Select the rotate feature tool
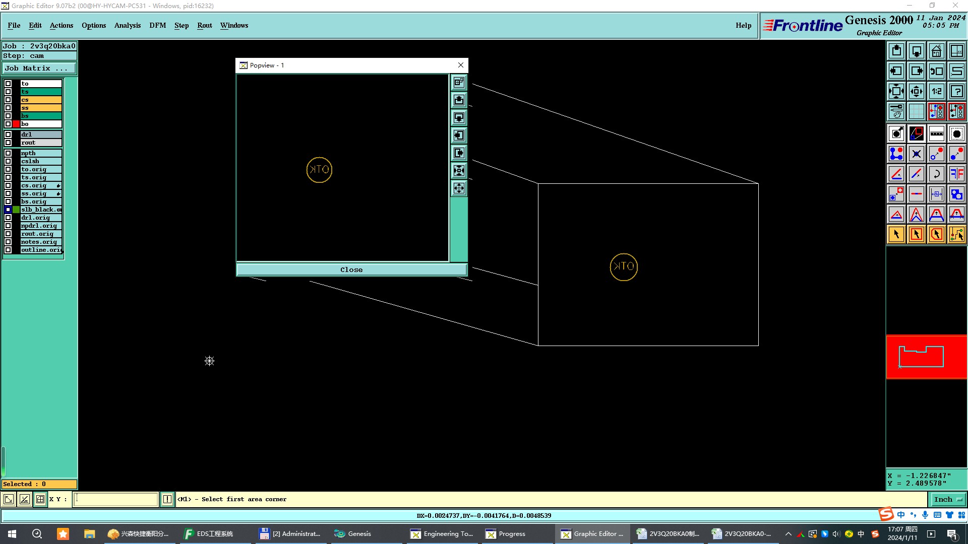968x544 pixels. (x=937, y=174)
